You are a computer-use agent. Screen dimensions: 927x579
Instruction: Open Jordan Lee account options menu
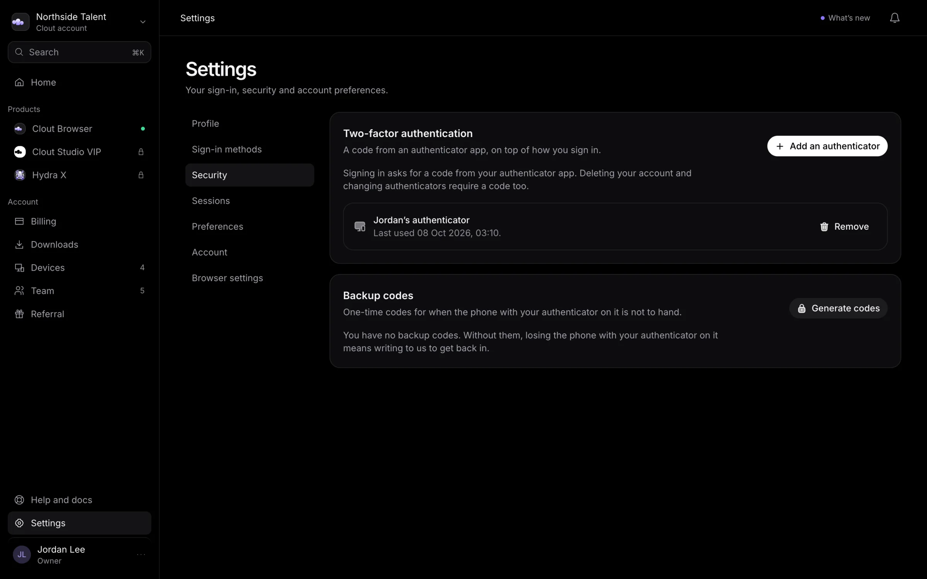tap(141, 555)
